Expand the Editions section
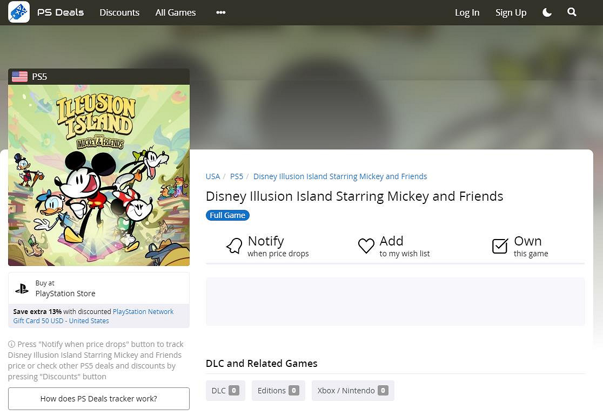Screen dimensions: 603x416 coord(278,391)
